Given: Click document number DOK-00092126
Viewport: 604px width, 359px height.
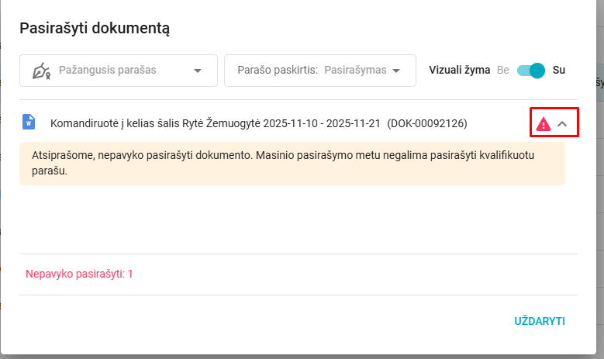Looking at the screenshot, I should coord(427,123).
